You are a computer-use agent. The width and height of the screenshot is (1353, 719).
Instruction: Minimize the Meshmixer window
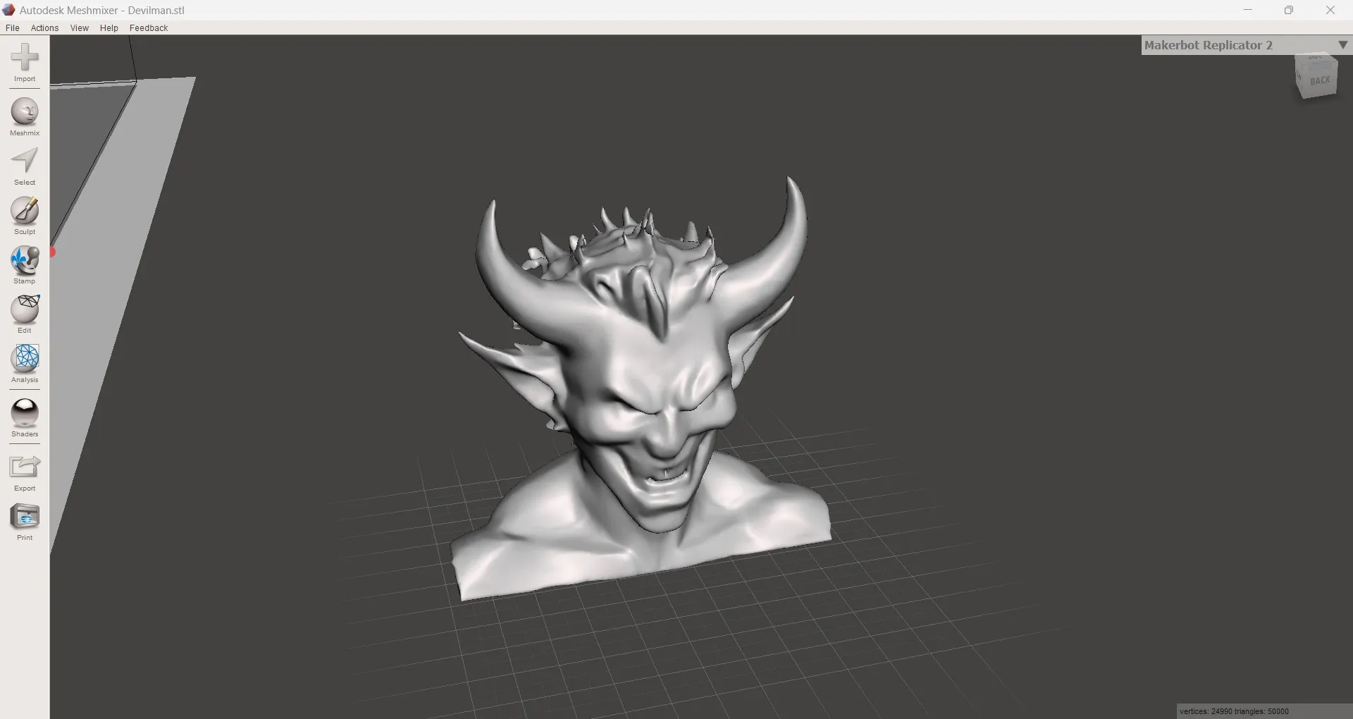click(1247, 10)
